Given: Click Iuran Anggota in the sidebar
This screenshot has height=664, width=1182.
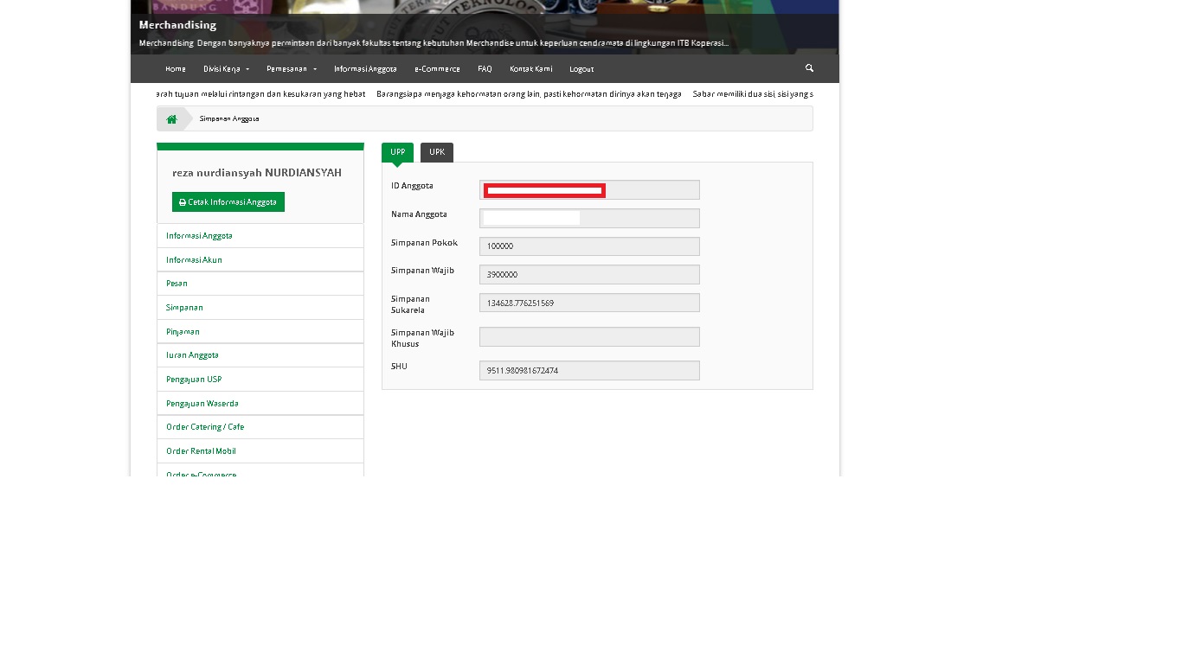Looking at the screenshot, I should 192,355.
